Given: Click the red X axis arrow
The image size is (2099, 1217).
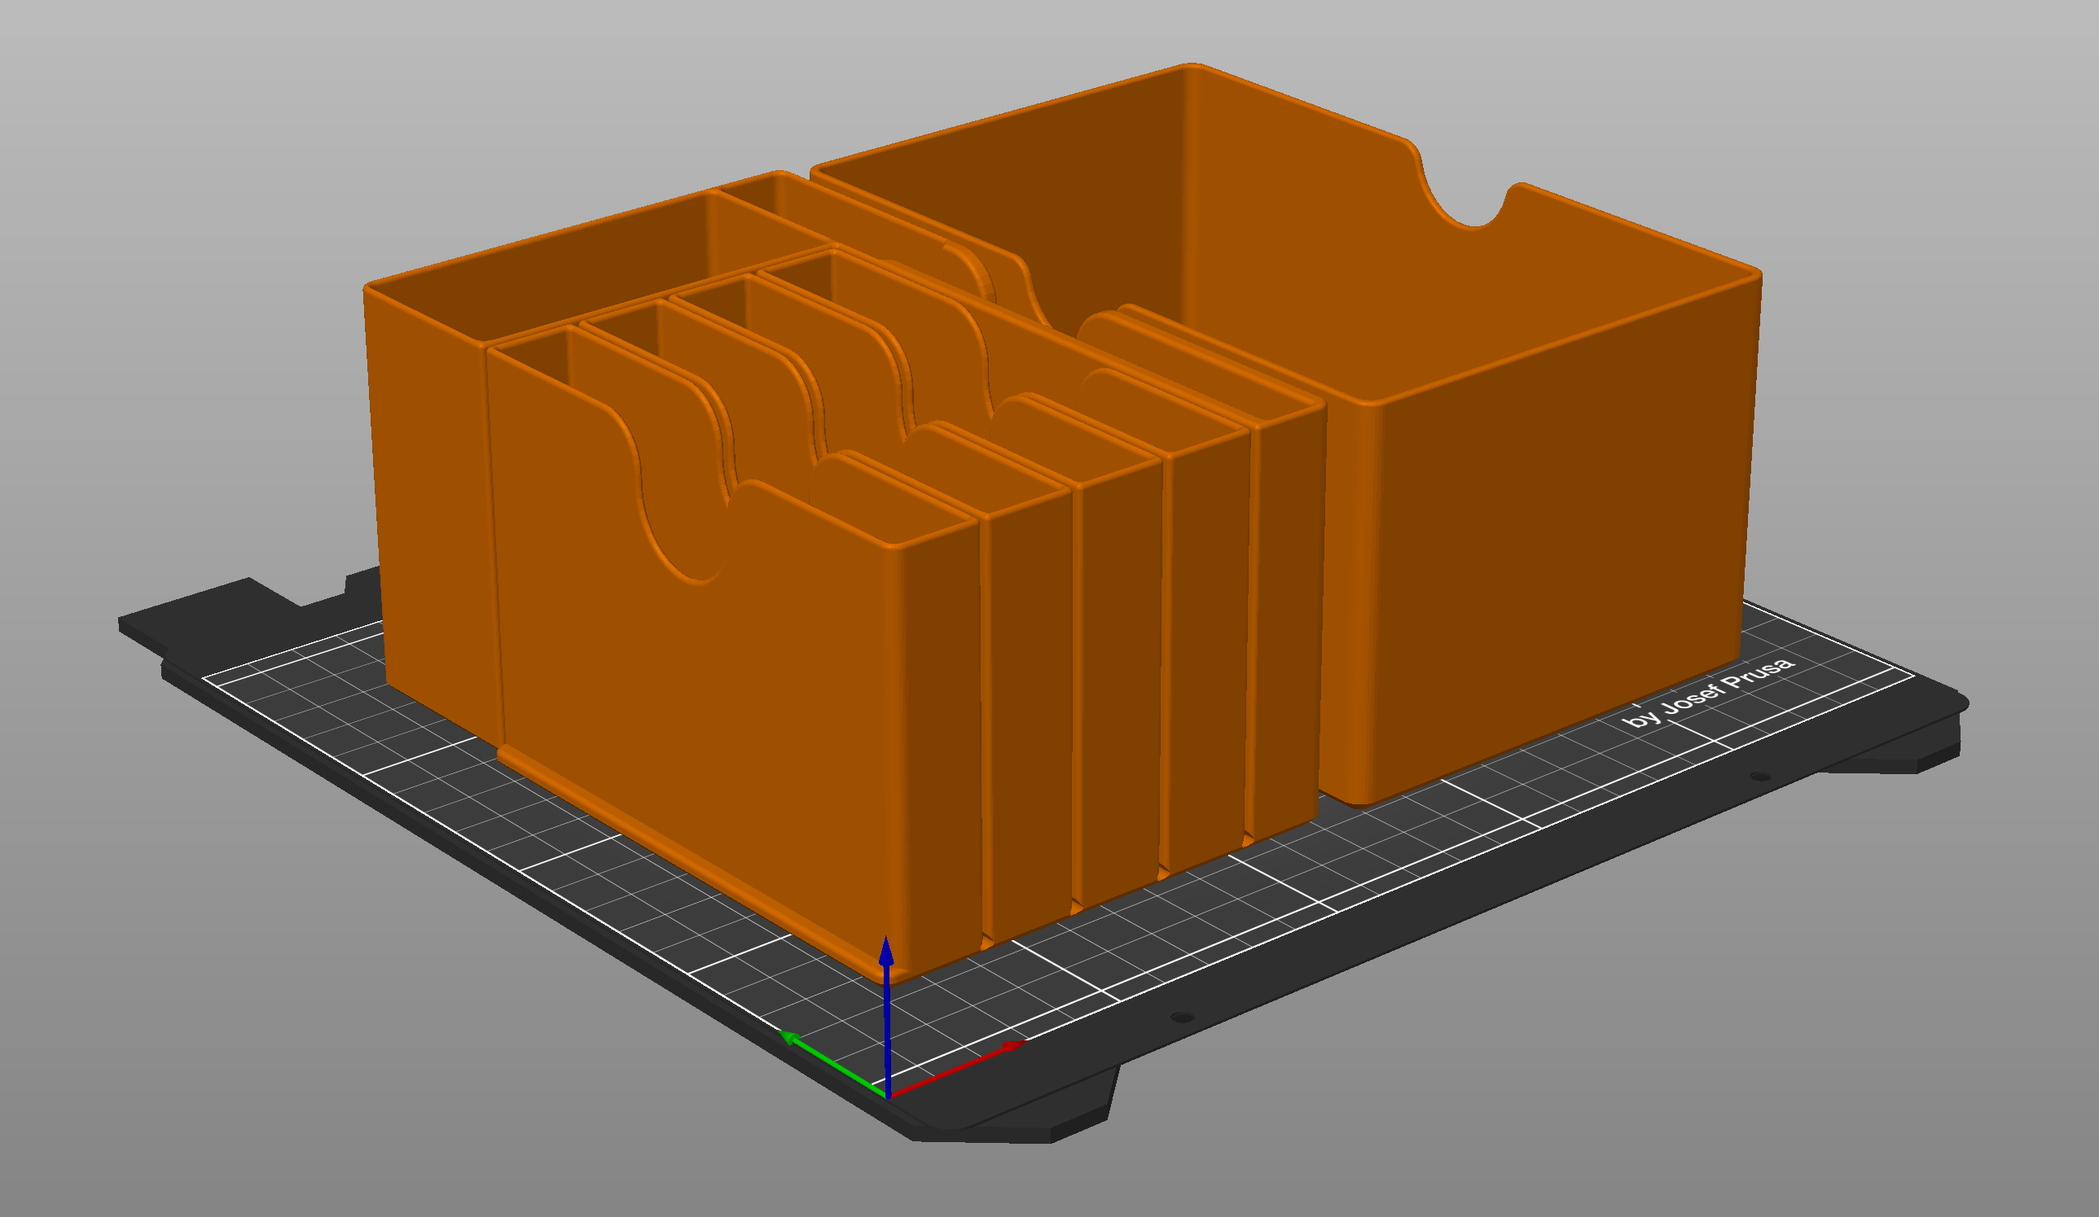Looking at the screenshot, I should coord(958,1068).
